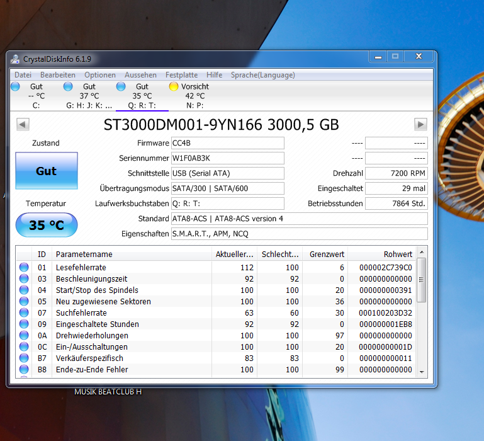Open the Bearbeiten menu

58,75
